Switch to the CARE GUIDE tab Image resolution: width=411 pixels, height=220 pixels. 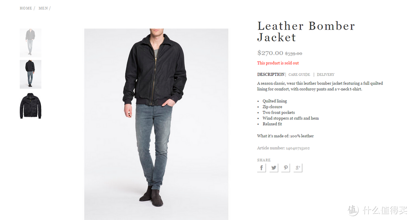pyautogui.click(x=299, y=75)
